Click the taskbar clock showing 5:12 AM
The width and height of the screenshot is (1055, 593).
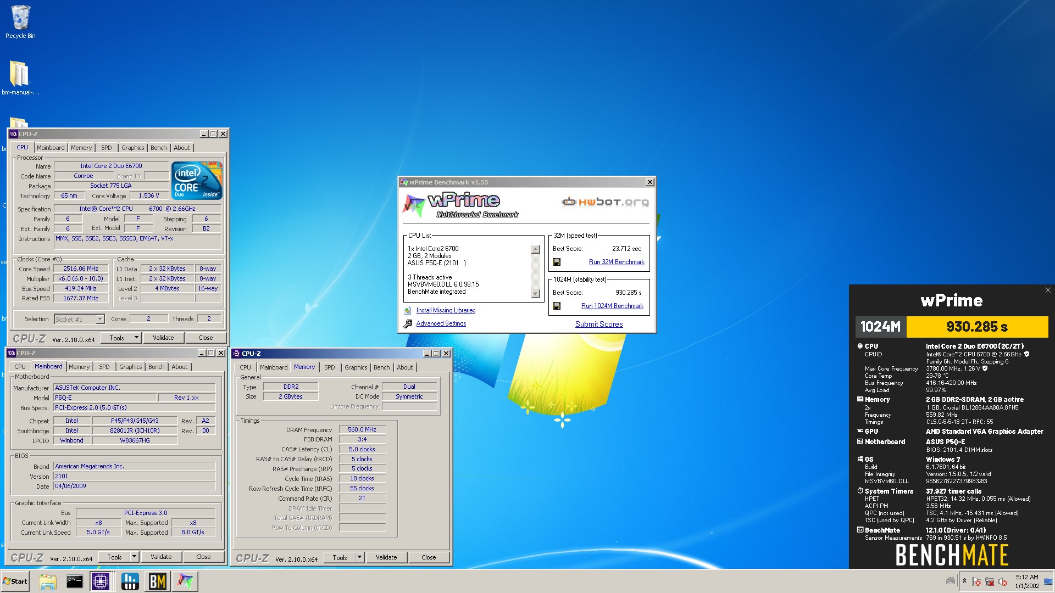click(x=1027, y=581)
